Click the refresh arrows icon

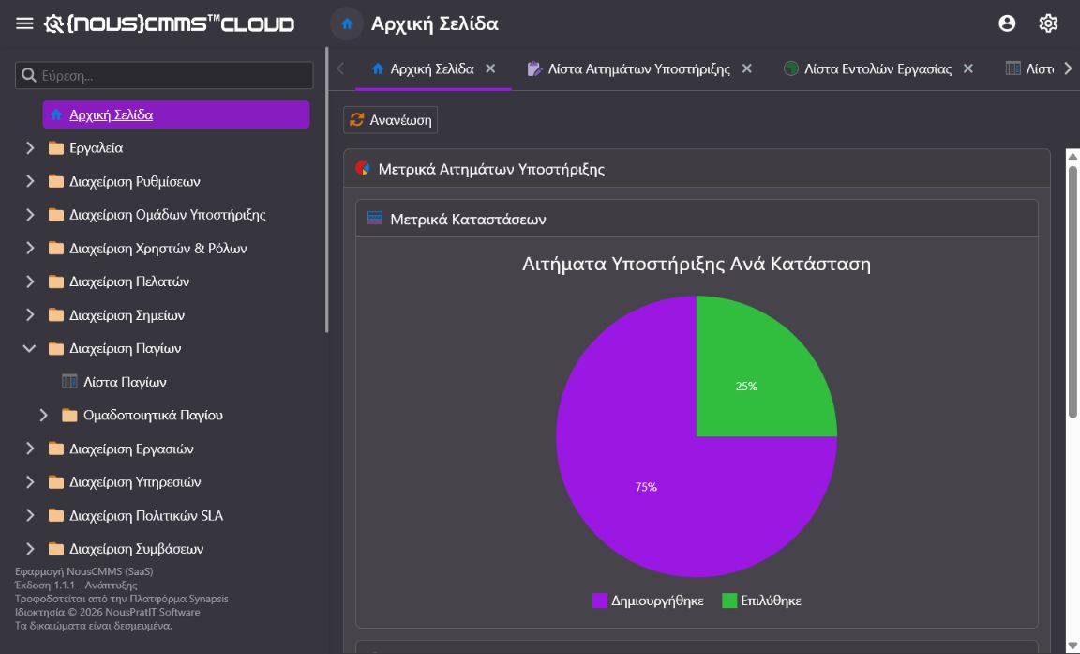coord(357,120)
